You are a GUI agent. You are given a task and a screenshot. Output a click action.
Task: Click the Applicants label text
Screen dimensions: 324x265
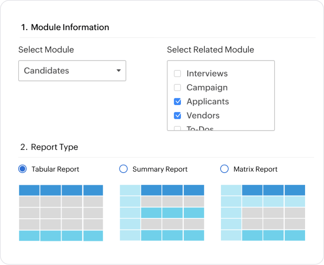208,102
